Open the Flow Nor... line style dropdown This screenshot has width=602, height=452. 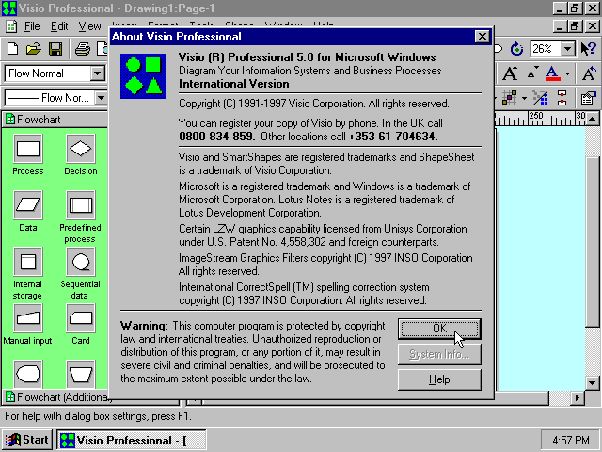101,98
